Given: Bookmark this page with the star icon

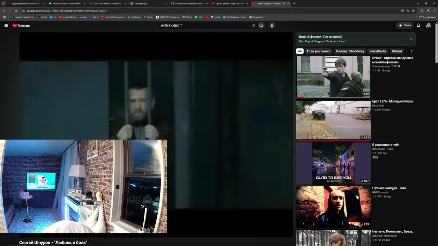Looking at the screenshot, I should tap(413, 11).
